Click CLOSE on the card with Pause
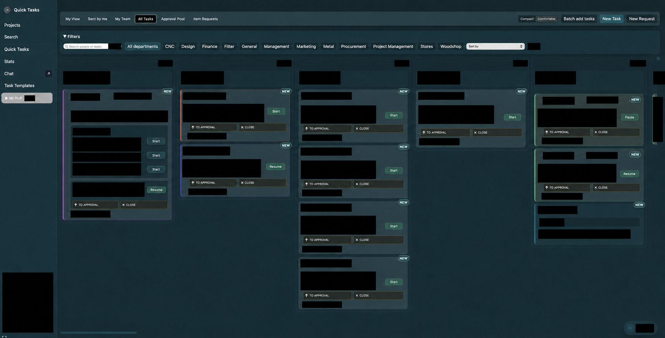665x338 pixels. (x=616, y=132)
